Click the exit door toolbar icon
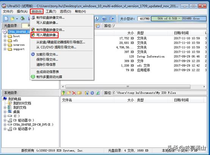 112,19
